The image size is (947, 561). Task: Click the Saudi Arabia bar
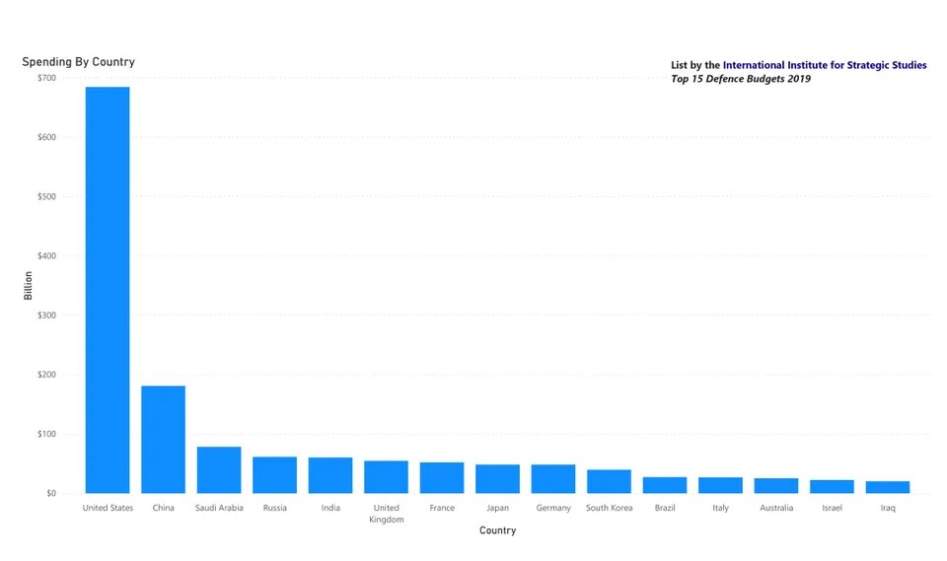tap(219, 470)
